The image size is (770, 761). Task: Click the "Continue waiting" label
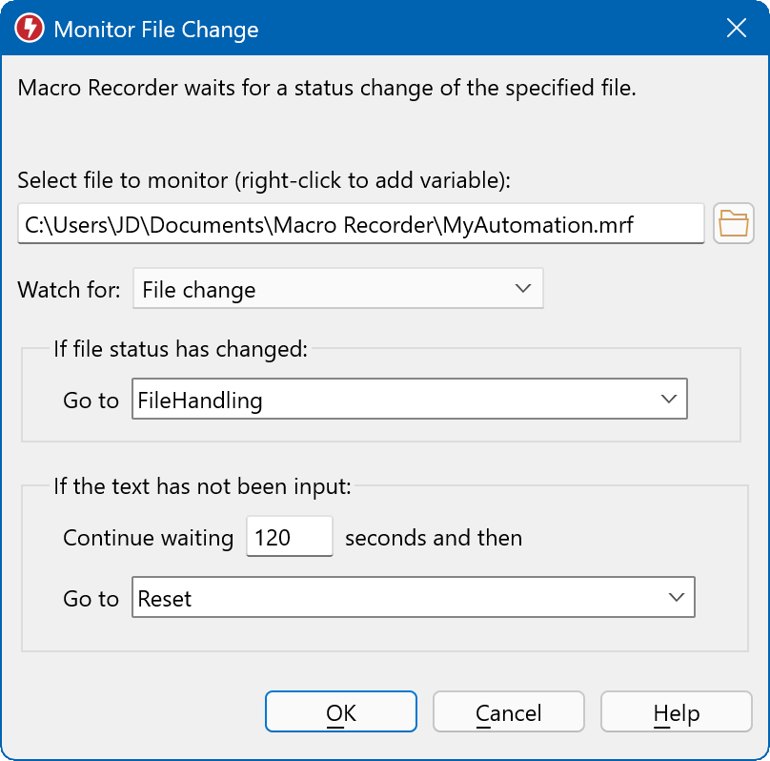coord(148,538)
